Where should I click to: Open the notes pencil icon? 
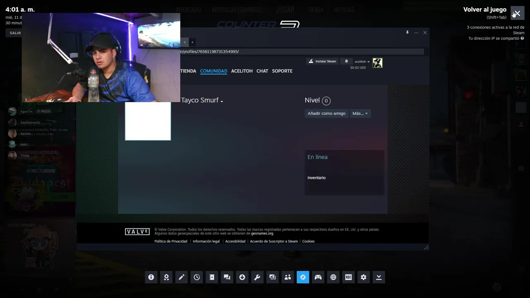tap(181, 277)
